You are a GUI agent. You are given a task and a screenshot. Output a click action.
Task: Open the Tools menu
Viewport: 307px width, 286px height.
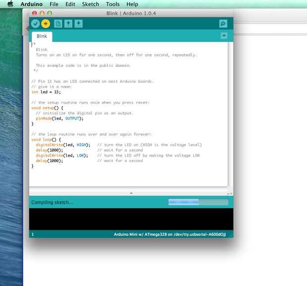[113, 4]
